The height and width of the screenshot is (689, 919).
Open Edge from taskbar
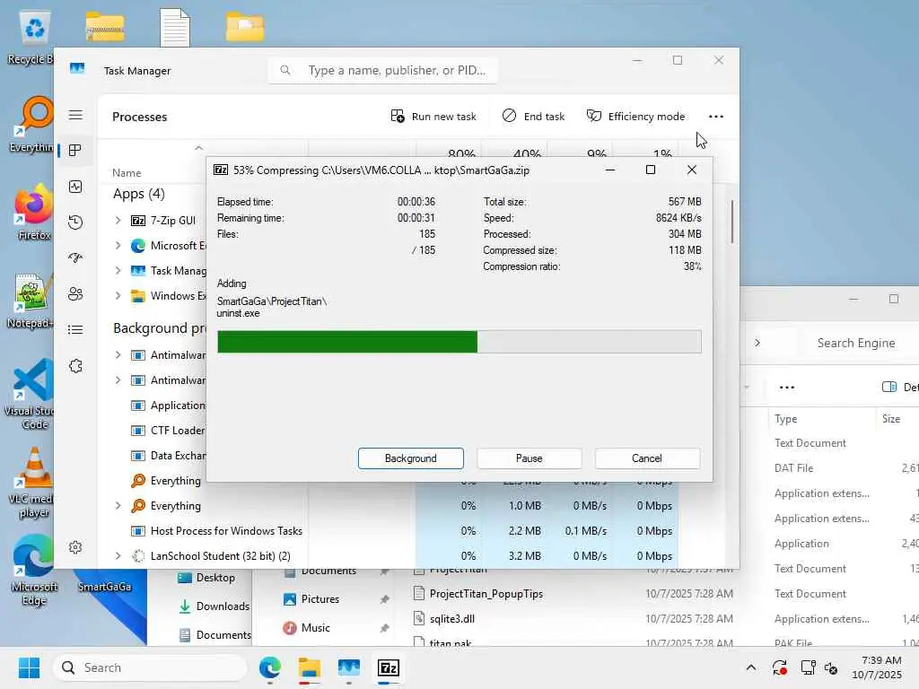[x=269, y=667]
